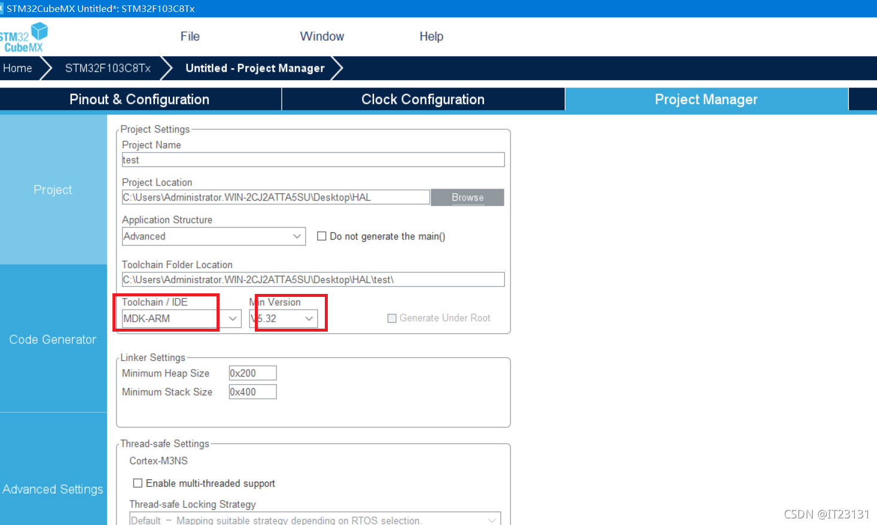Open the Min Version dropdown
The image size is (877, 525).
(283, 318)
